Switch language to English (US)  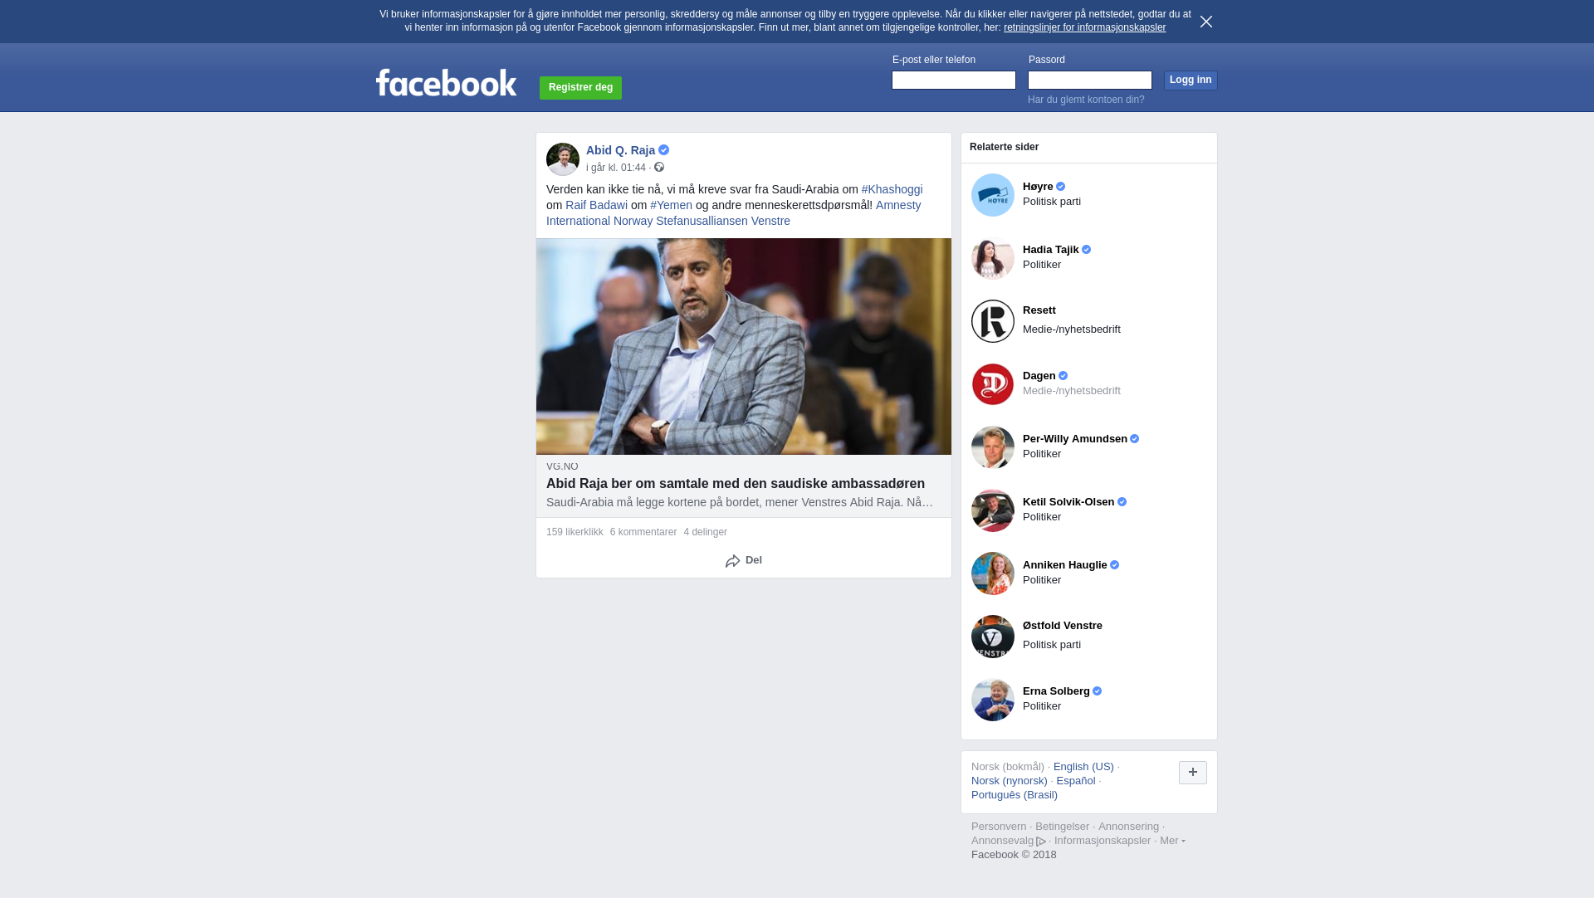(x=1083, y=767)
